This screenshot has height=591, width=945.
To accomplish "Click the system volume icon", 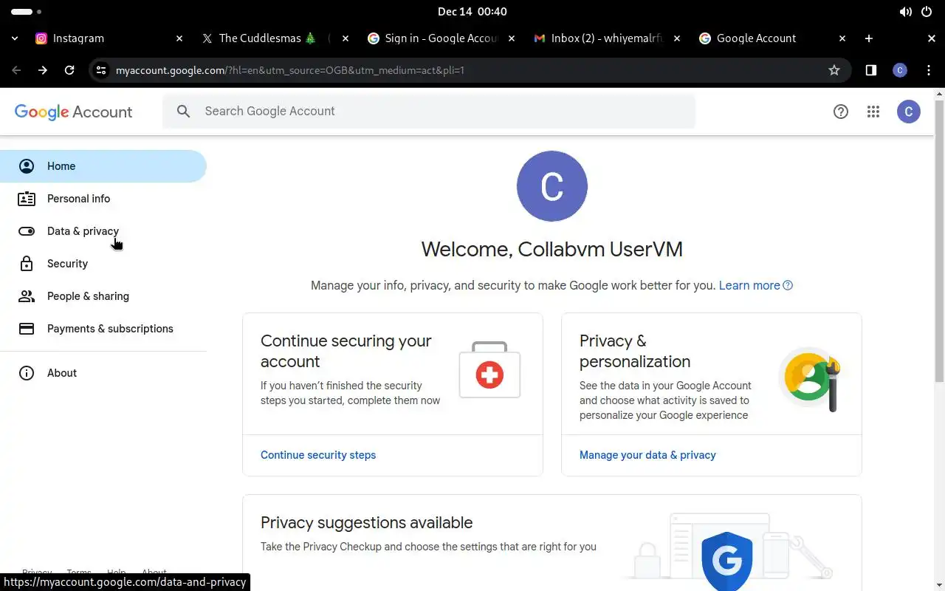I will pos(905,12).
